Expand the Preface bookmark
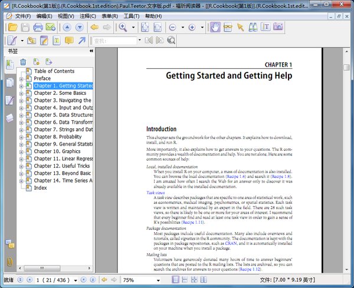This screenshot has height=288, width=354. [21, 79]
